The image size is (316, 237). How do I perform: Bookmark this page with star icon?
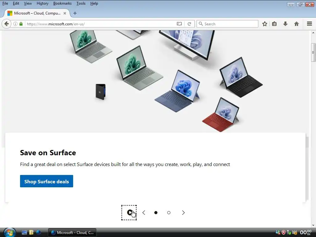coord(264,24)
